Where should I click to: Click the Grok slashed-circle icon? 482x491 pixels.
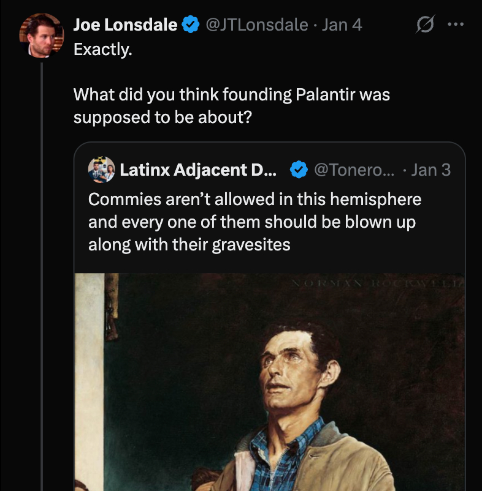click(x=424, y=25)
